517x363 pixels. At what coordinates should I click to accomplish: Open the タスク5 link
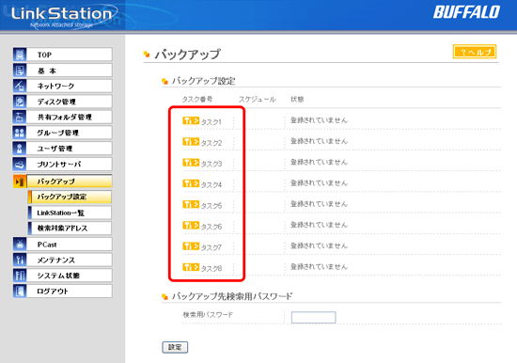211,206
